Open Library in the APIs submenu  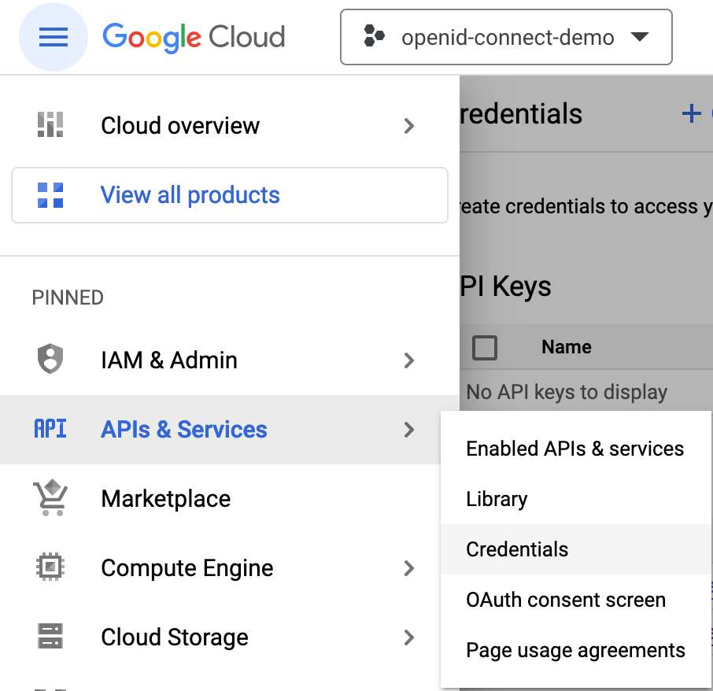pos(497,499)
